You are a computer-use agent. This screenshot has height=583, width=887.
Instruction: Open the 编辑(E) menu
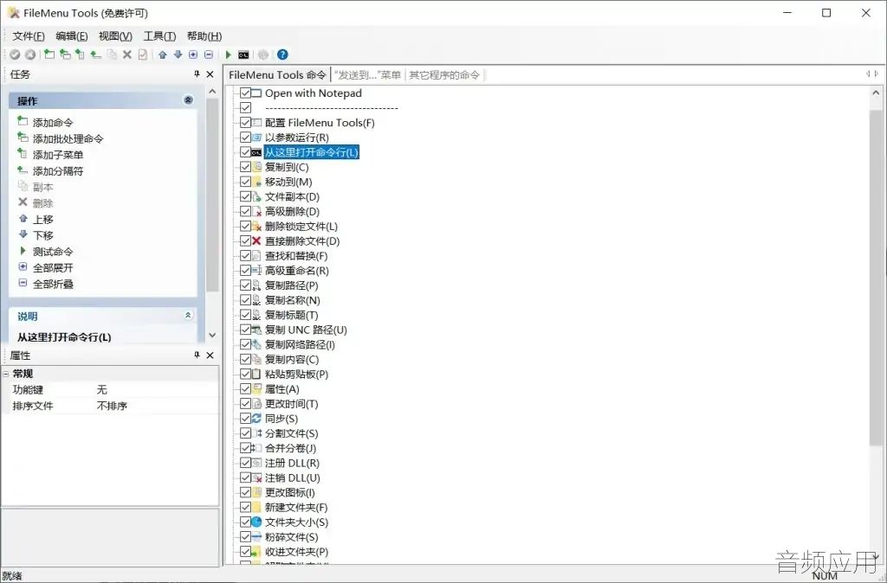tap(72, 36)
